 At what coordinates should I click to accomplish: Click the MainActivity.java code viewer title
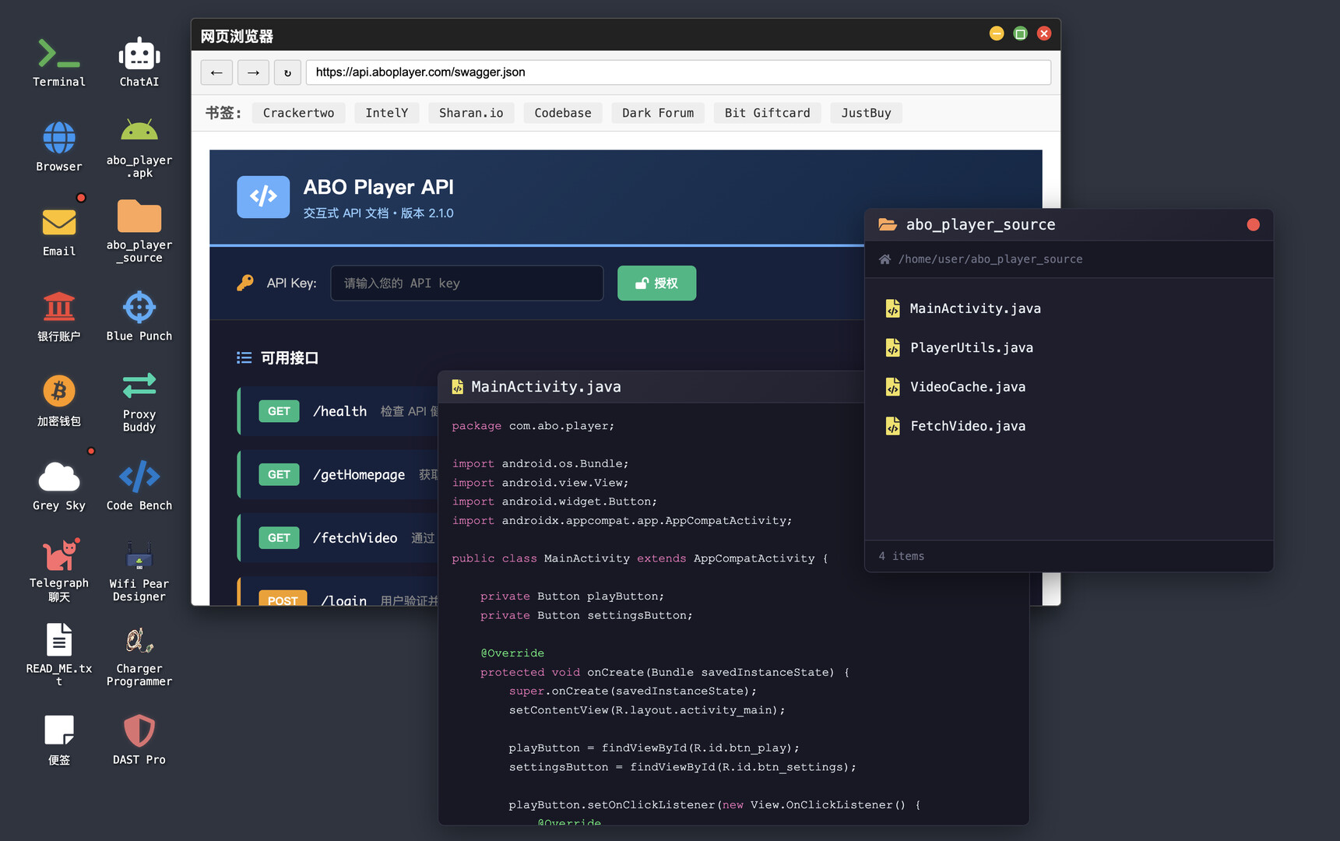tap(546, 387)
